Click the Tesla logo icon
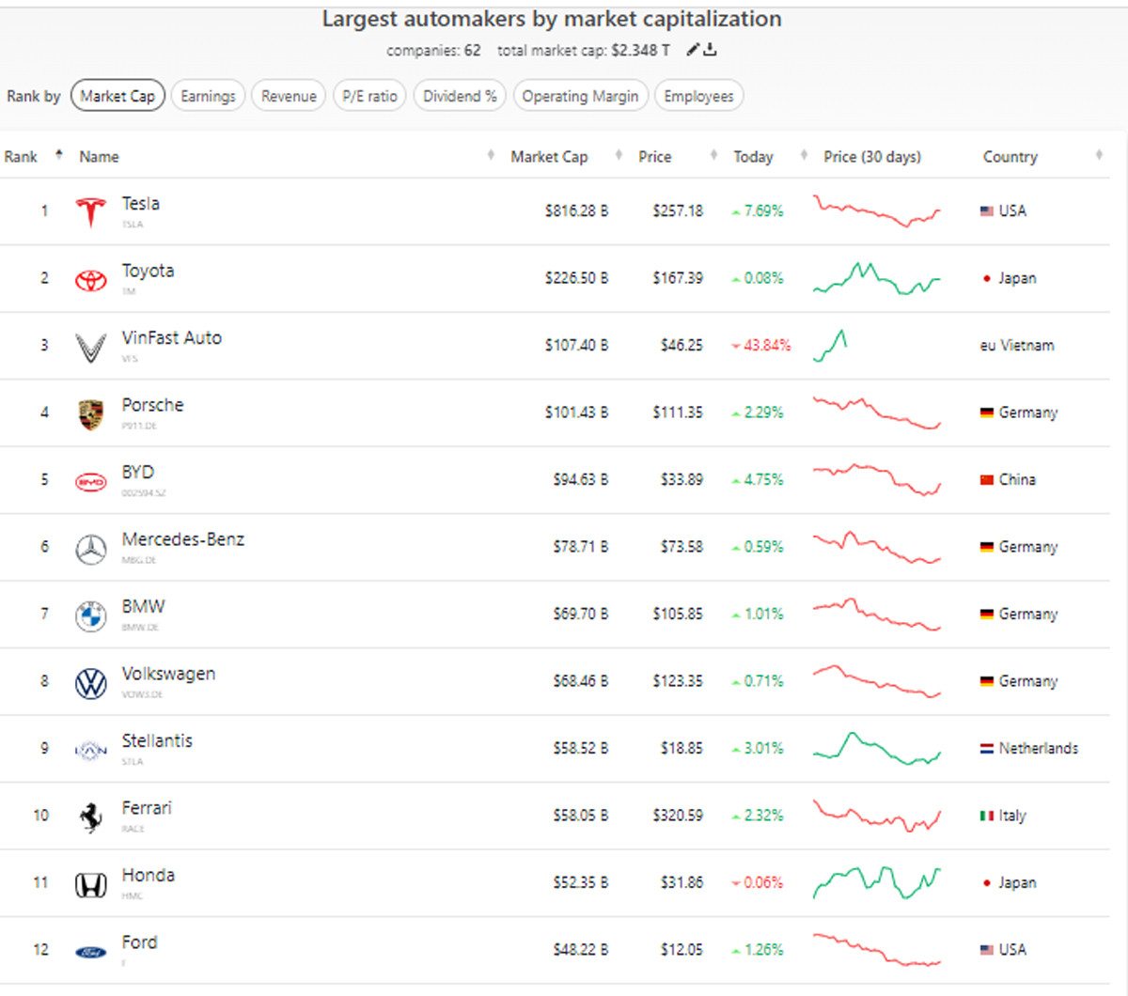Viewport: 1128px width, 996px height. 91,212
